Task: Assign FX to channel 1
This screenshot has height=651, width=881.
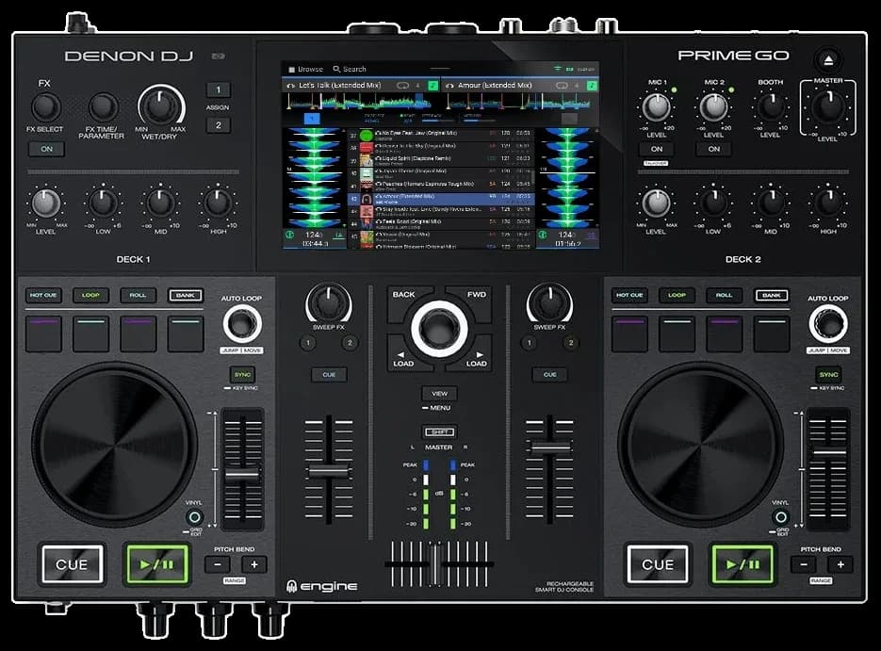Action: (x=218, y=90)
